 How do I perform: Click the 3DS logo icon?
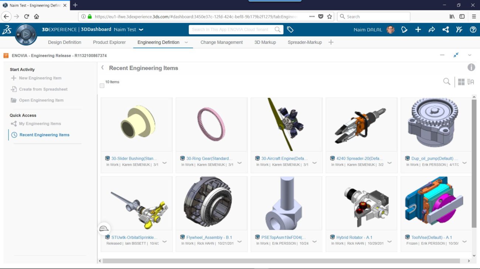7,30
